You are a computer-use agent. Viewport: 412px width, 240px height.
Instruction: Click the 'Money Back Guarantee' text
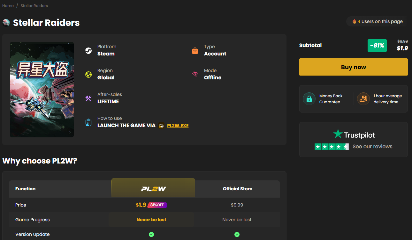[x=331, y=99]
